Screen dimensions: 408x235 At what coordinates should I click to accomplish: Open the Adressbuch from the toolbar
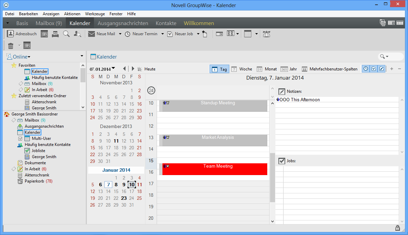point(22,34)
